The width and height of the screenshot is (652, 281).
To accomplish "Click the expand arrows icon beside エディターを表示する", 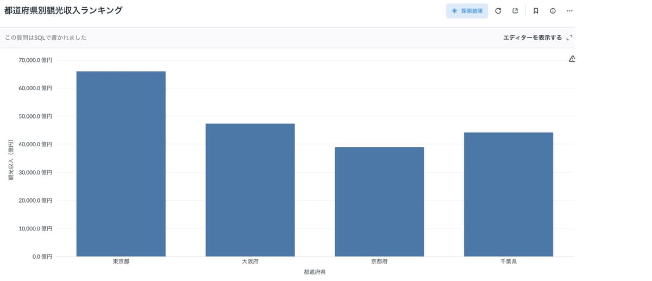I will click(x=569, y=38).
